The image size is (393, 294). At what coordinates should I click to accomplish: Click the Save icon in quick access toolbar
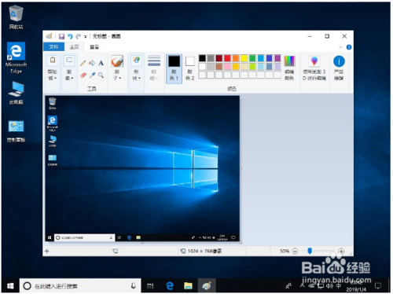pos(61,36)
